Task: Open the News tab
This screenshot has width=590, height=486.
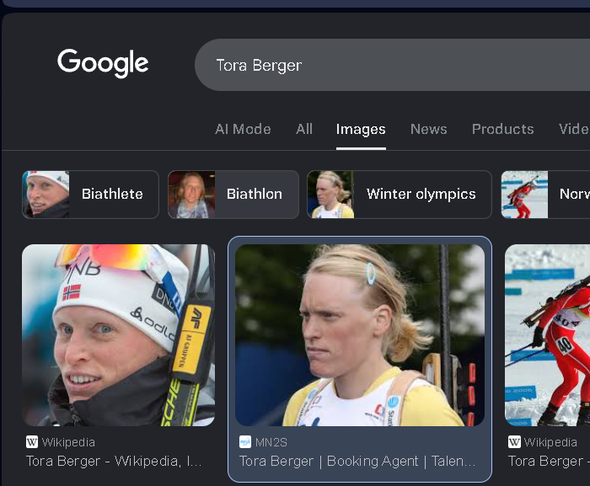Action: point(428,130)
